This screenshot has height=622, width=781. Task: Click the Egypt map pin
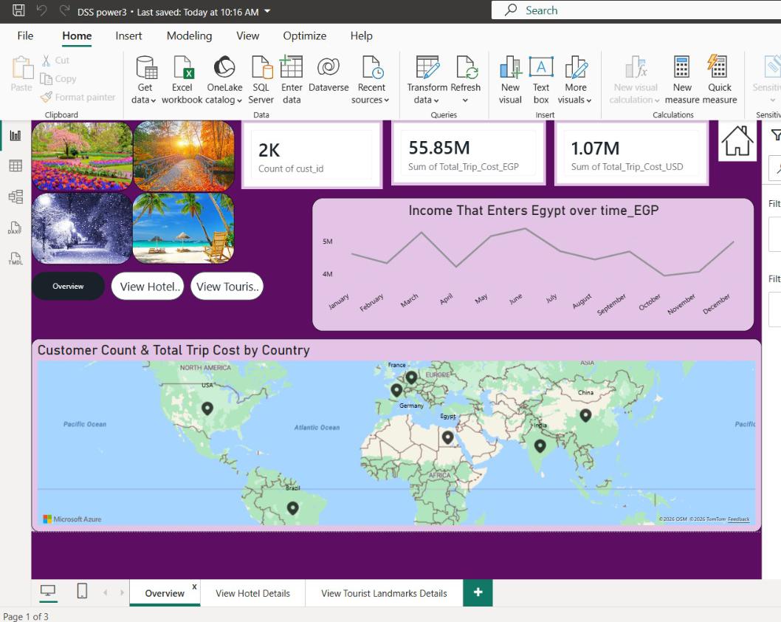448,437
